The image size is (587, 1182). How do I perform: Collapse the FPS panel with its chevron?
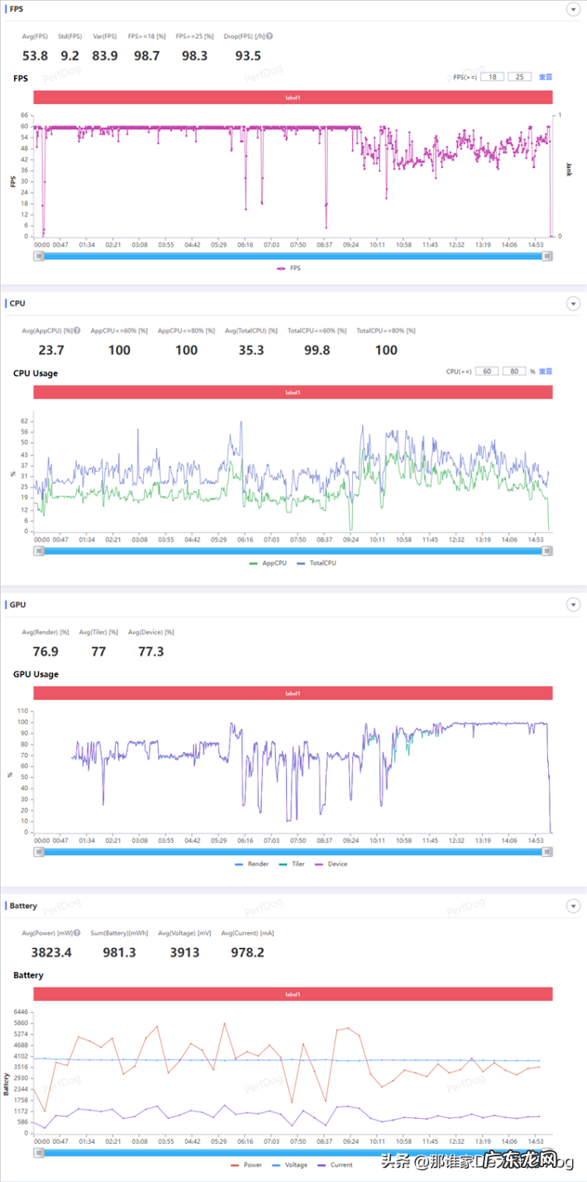tap(574, 10)
